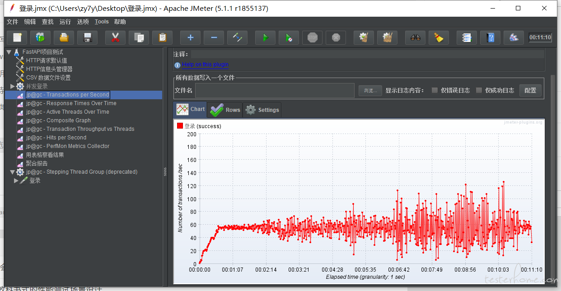The image size is (561, 291).
Task: Click the Clear All results icon
Action: point(388,38)
